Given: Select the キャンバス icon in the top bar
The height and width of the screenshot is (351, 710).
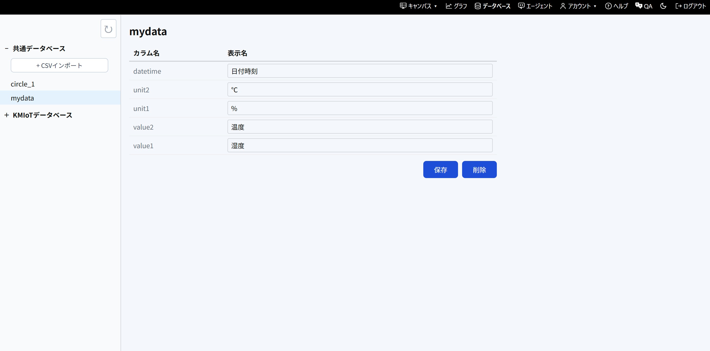Looking at the screenshot, I should [403, 6].
